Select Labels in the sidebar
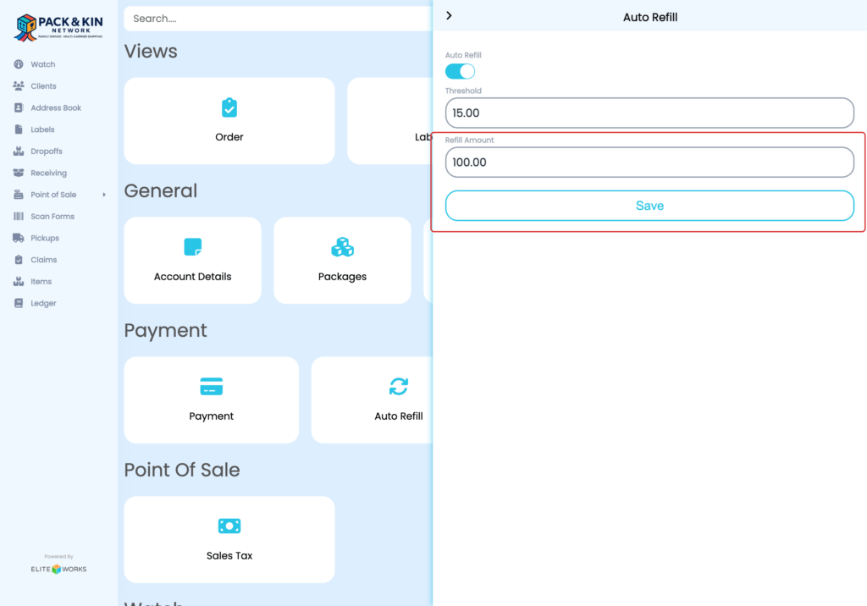The height and width of the screenshot is (606, 867). (19, 129)
